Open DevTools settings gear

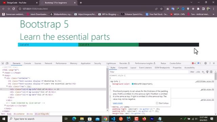pos(205,63)
